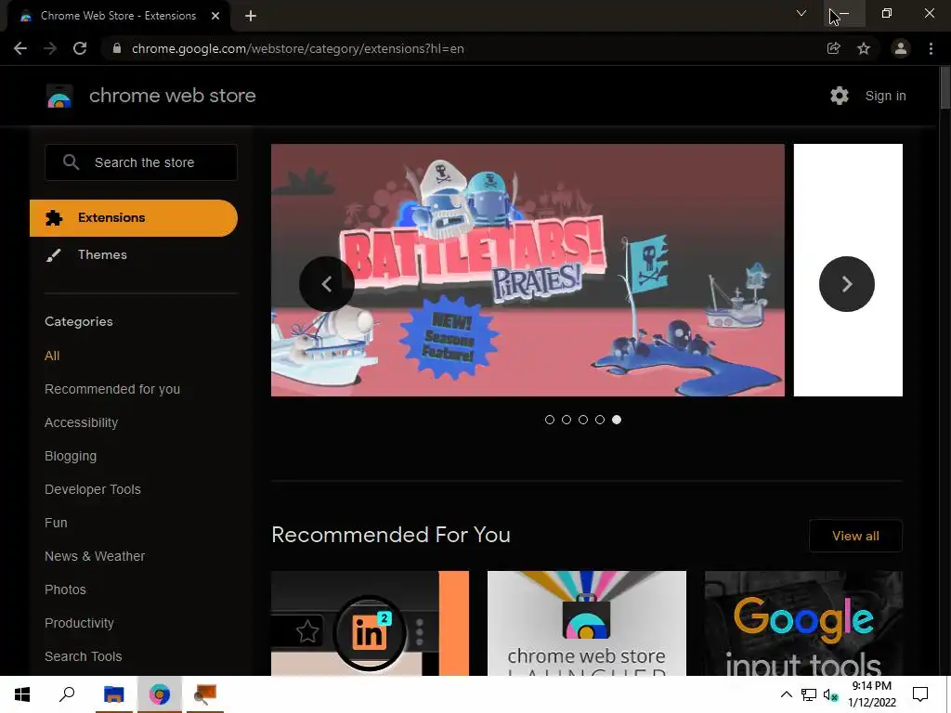The image size is (951, 713).
Task: Show next carousel banner
Action: click(847, 284)
